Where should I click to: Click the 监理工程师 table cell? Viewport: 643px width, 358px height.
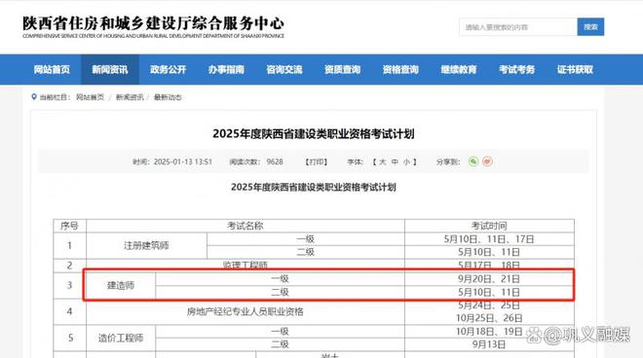tap(246, 265)
